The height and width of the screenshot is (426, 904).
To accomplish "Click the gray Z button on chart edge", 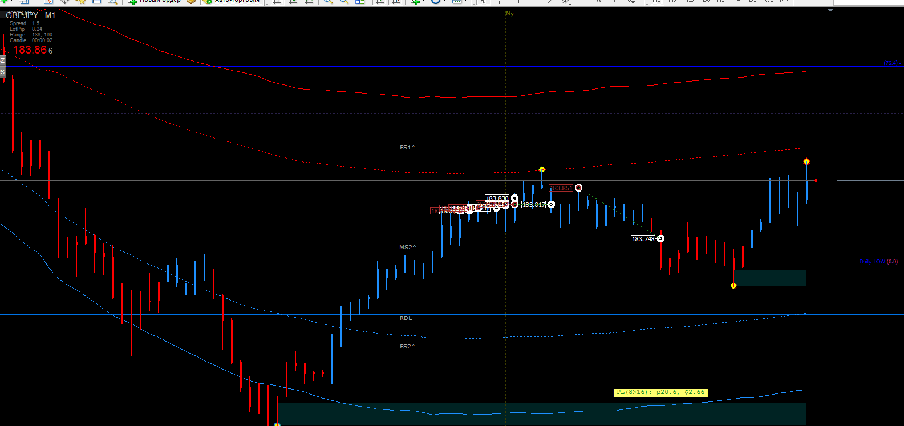I will pos(2,60).
